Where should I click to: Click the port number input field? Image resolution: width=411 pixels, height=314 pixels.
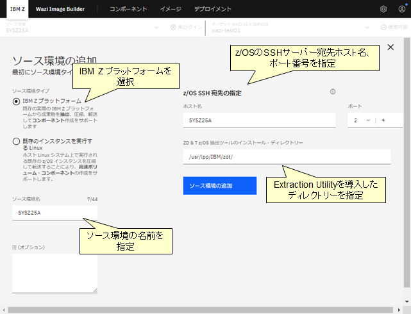pyautogui.click(x=356, y=120)
